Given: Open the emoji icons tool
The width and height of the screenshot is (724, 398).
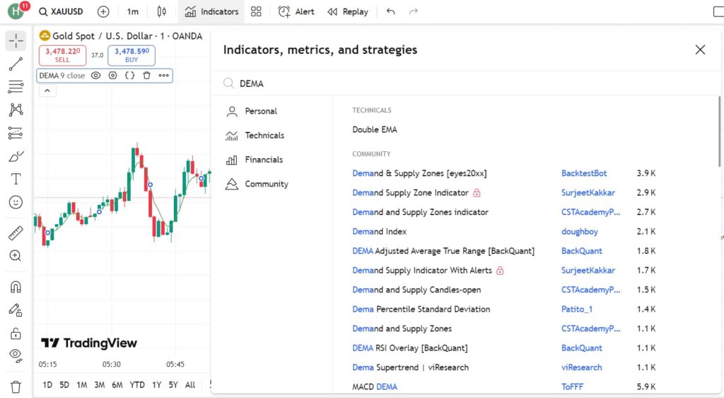Looking at the screenshot, I should 16,202.
